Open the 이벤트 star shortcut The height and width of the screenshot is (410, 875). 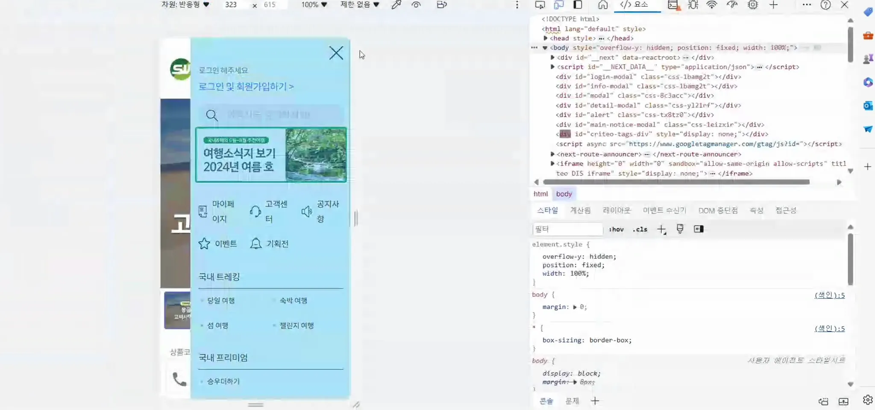[217, 243]
